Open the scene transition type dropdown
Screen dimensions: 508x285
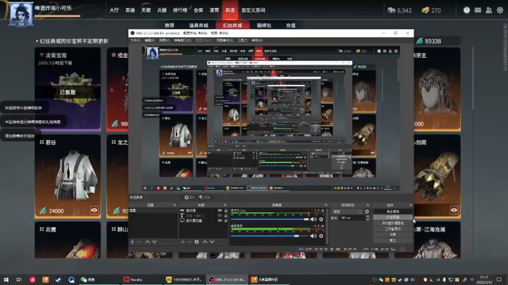point(347,212)
